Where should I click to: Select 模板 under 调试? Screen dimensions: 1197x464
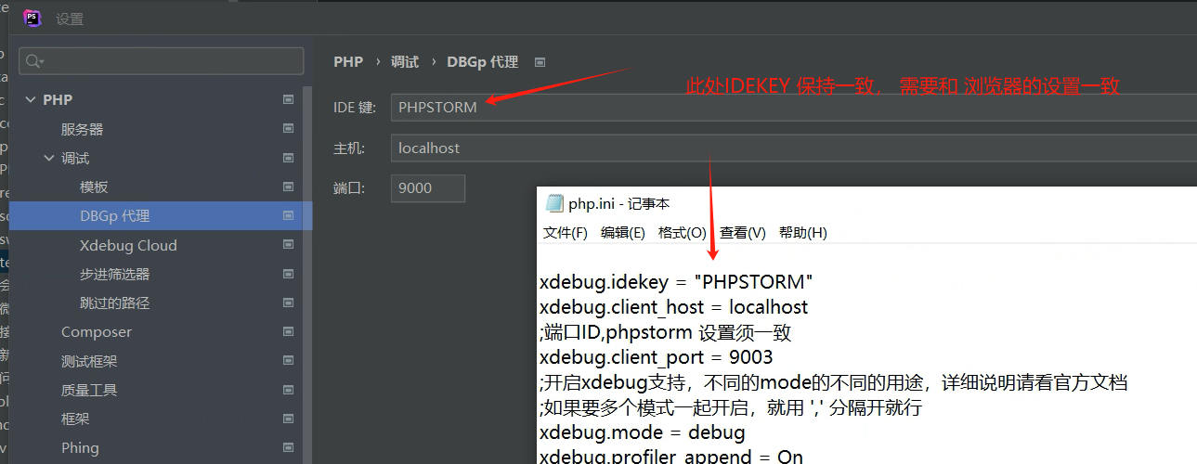[x=95, y=187]
